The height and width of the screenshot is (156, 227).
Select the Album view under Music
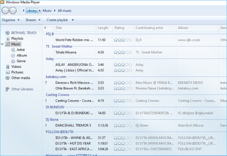pyautogui.click(x=21, y=55)
